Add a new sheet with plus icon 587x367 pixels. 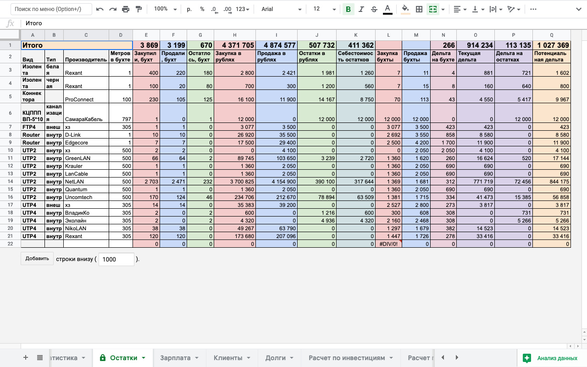tap(26, 358)
